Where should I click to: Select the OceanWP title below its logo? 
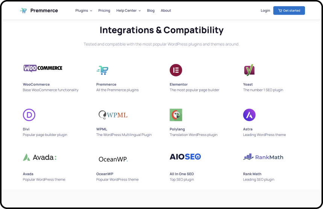pyautogui.click(x=105, y=174)
